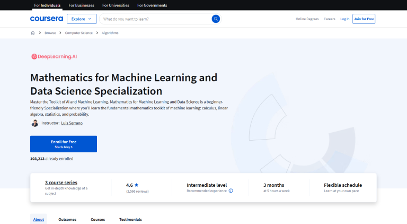Click the 'Learn at your own pace' text
Viewport: 407px width, 224px height.
click(x=341, y=191)
